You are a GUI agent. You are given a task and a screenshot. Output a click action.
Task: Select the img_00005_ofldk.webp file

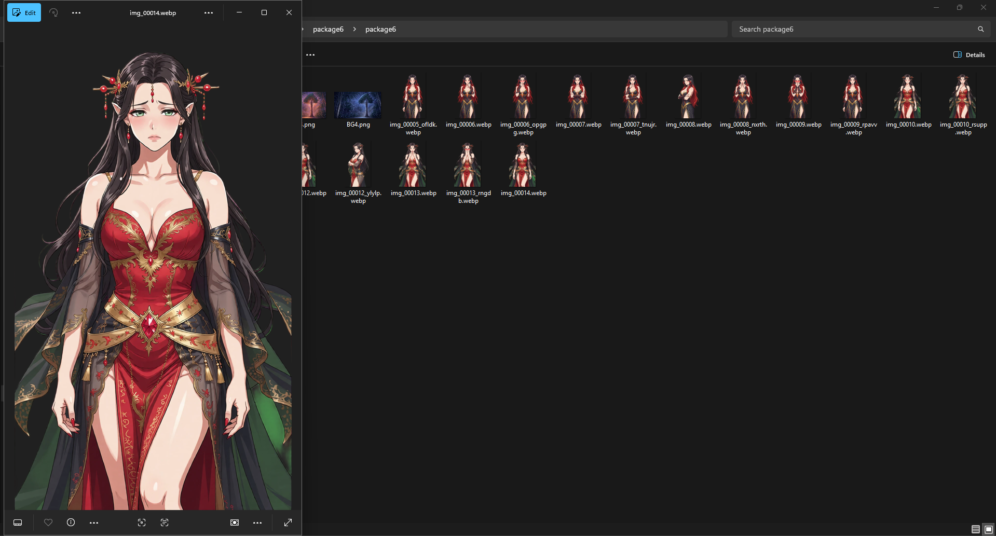tap(413, 104)
